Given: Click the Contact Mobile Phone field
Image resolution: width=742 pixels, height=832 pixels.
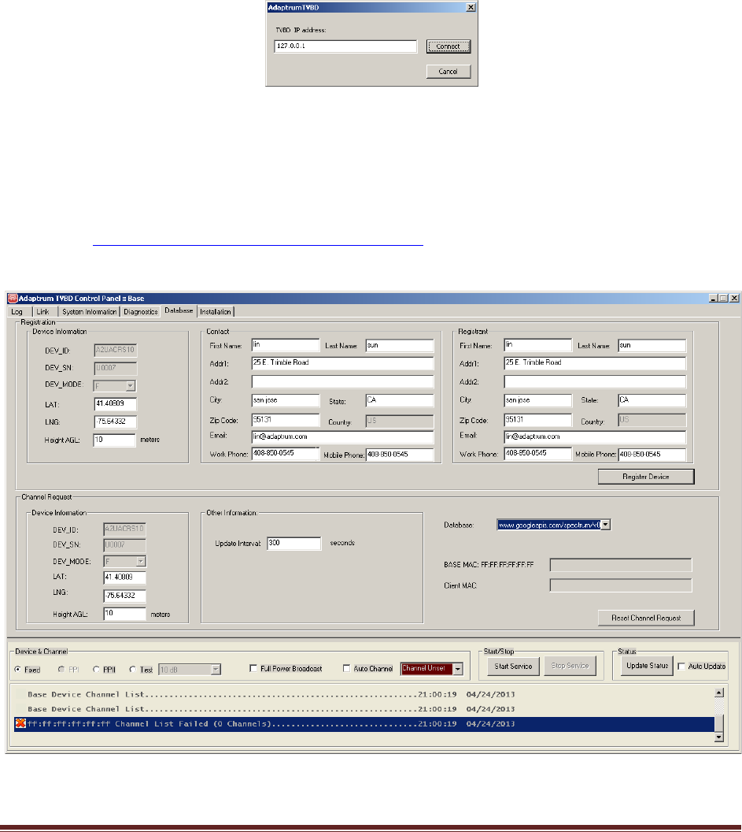Looking at the screenshot, I should pos(400,455).
